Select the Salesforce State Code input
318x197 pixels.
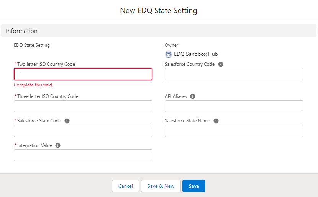tap(83, 131)
